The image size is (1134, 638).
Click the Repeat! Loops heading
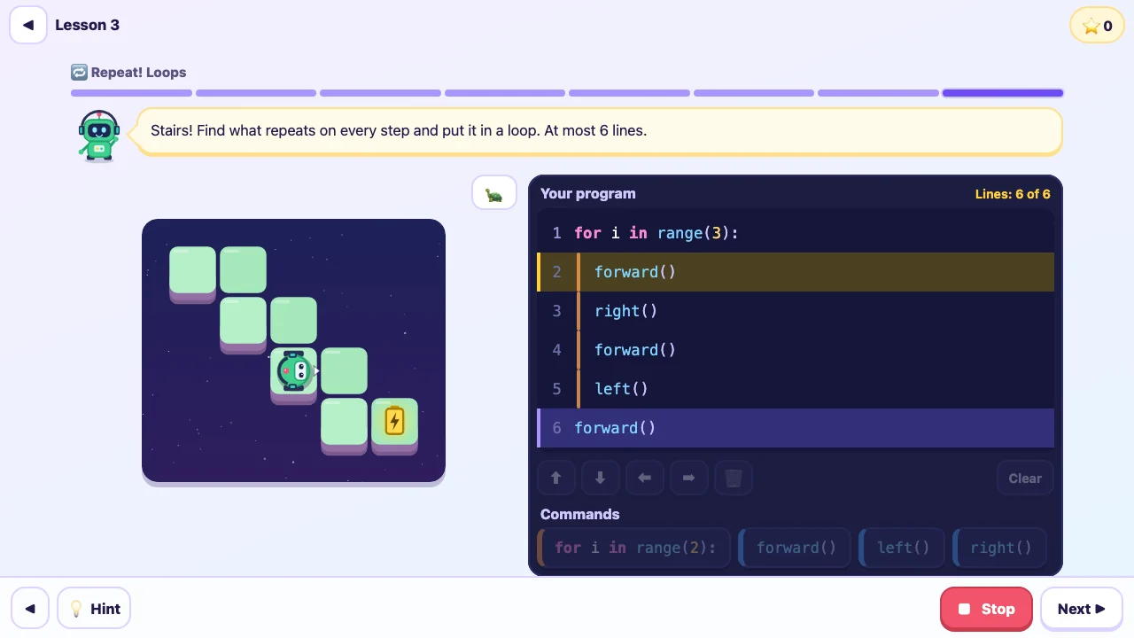pyautogui.click(x=128, y=73)
